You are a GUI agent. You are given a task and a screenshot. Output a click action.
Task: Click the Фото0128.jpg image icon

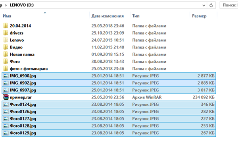coord(6,126)
